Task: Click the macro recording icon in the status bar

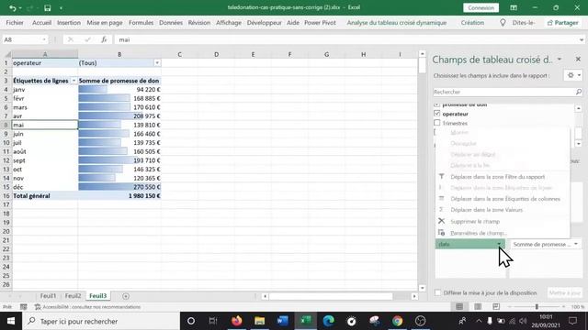Action: pyautogui.click(x=23, y=307)
